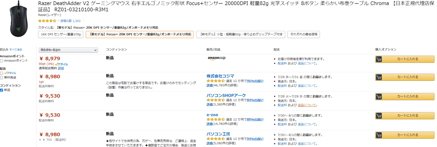Click the product star rating icons under the title

click(47, 21)
